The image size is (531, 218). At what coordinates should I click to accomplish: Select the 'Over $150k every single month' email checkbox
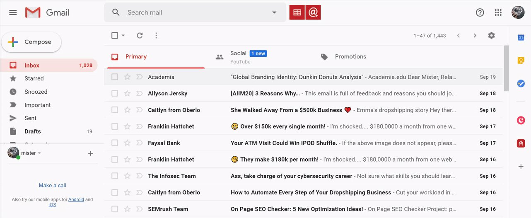point(115,126)
